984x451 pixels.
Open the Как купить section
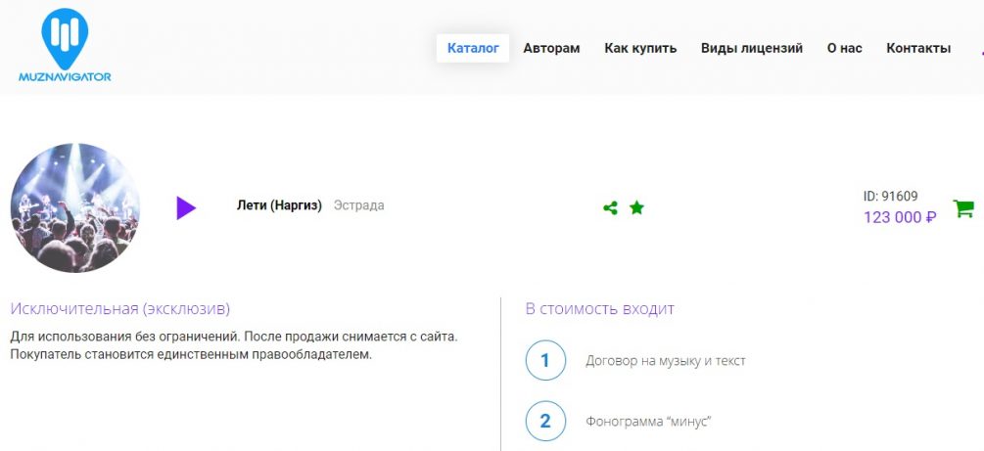click(640, 48)
